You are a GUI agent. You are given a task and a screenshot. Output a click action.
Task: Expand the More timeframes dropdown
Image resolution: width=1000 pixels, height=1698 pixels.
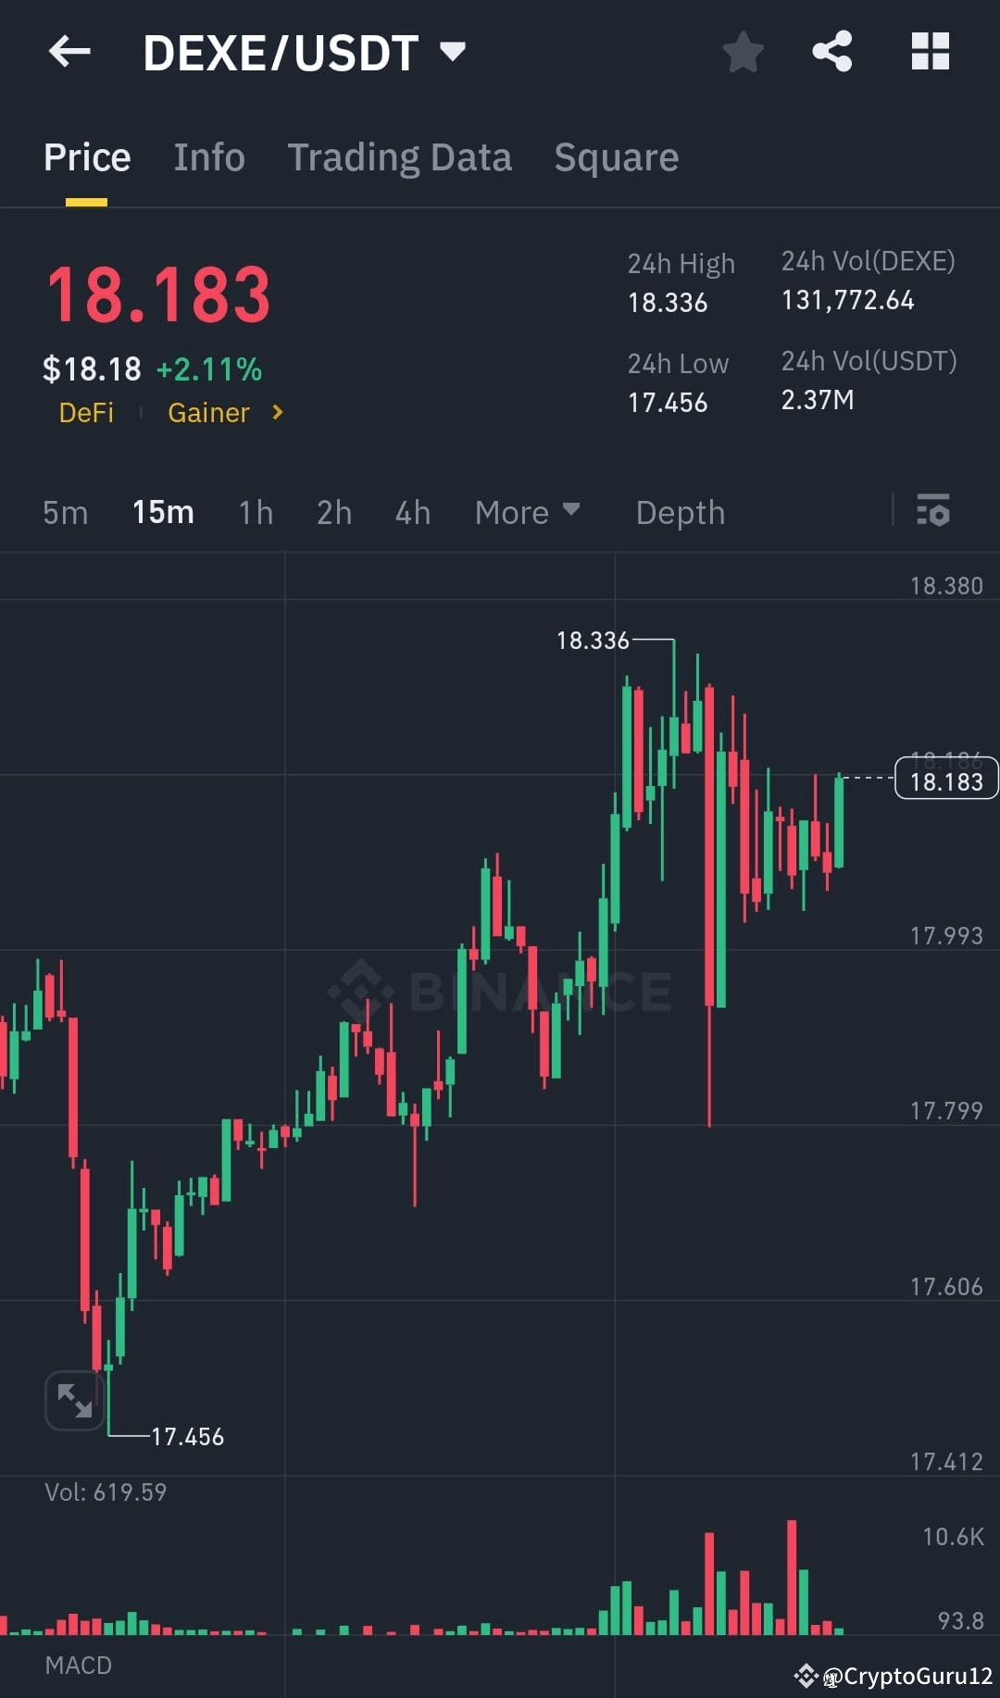click(x=527, y=512)
